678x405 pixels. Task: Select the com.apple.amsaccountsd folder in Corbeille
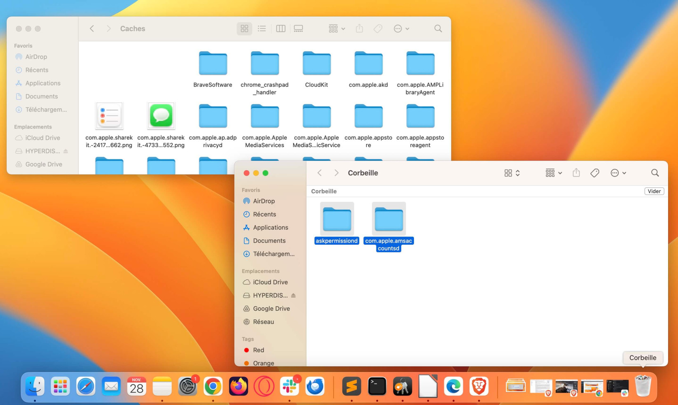point(389,219)
